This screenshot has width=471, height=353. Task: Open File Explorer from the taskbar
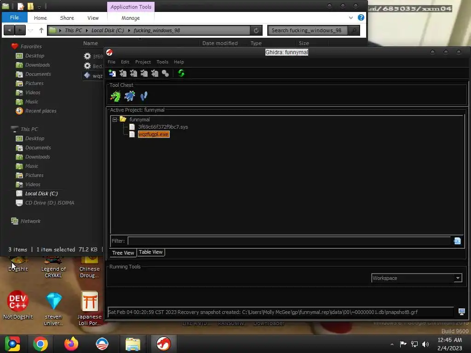[132, 344]
